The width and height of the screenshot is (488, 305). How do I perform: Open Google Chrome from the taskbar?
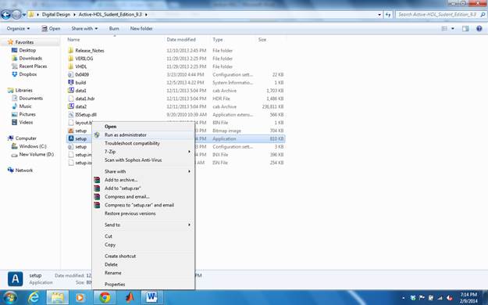click(105, 297)
